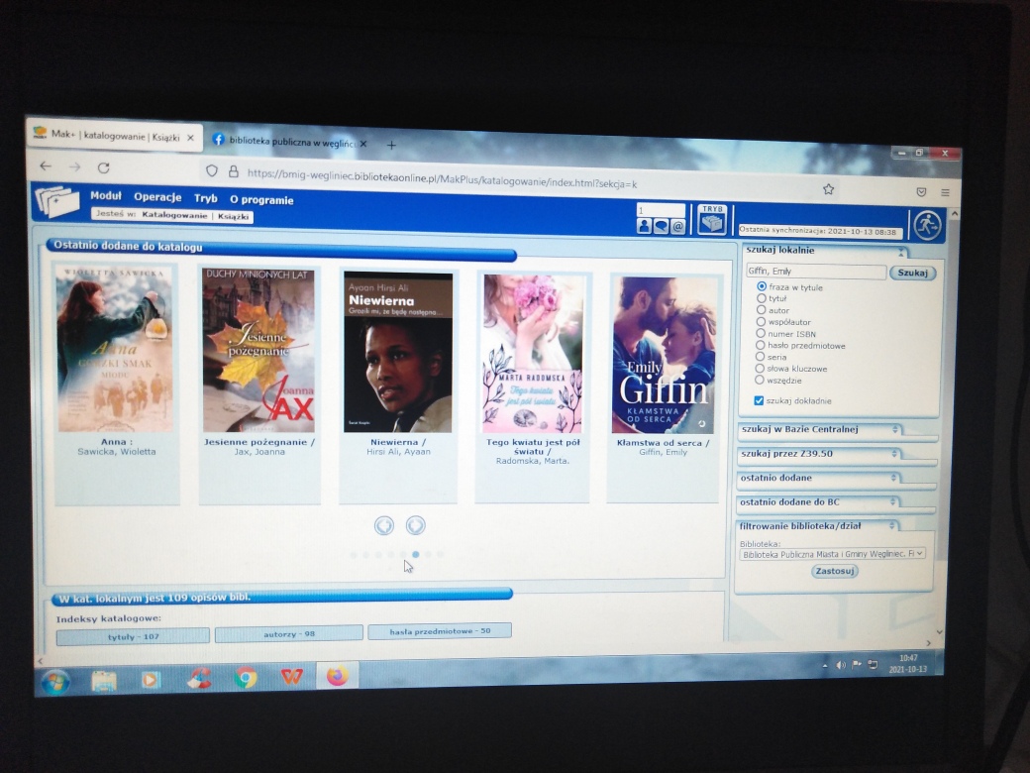
Task: Show next books with right carousel arrow
Action: click(x=416, y=525)
